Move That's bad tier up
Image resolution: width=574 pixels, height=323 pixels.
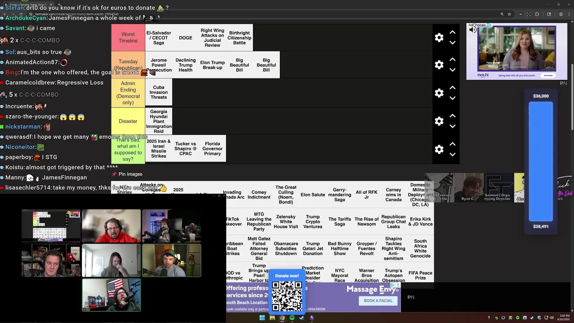pos(452,144)
